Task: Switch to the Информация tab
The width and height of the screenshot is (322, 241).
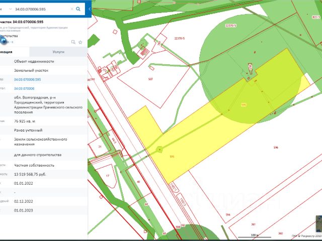Action: (x=15, y=52)
